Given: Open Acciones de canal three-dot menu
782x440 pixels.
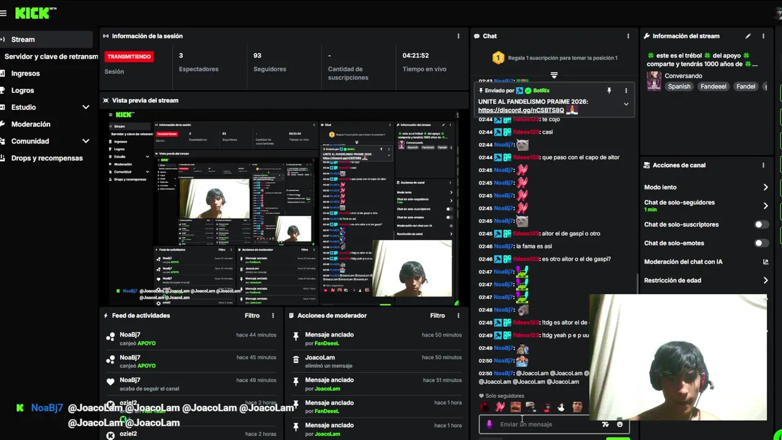Looking at the screenshot, I should (763, 165).
